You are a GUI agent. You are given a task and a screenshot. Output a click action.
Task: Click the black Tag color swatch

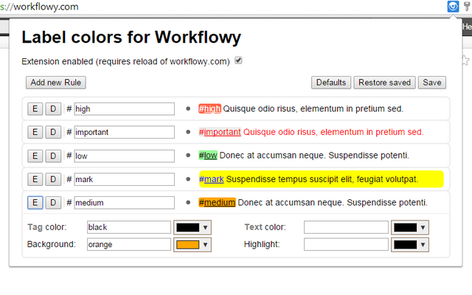187,228
